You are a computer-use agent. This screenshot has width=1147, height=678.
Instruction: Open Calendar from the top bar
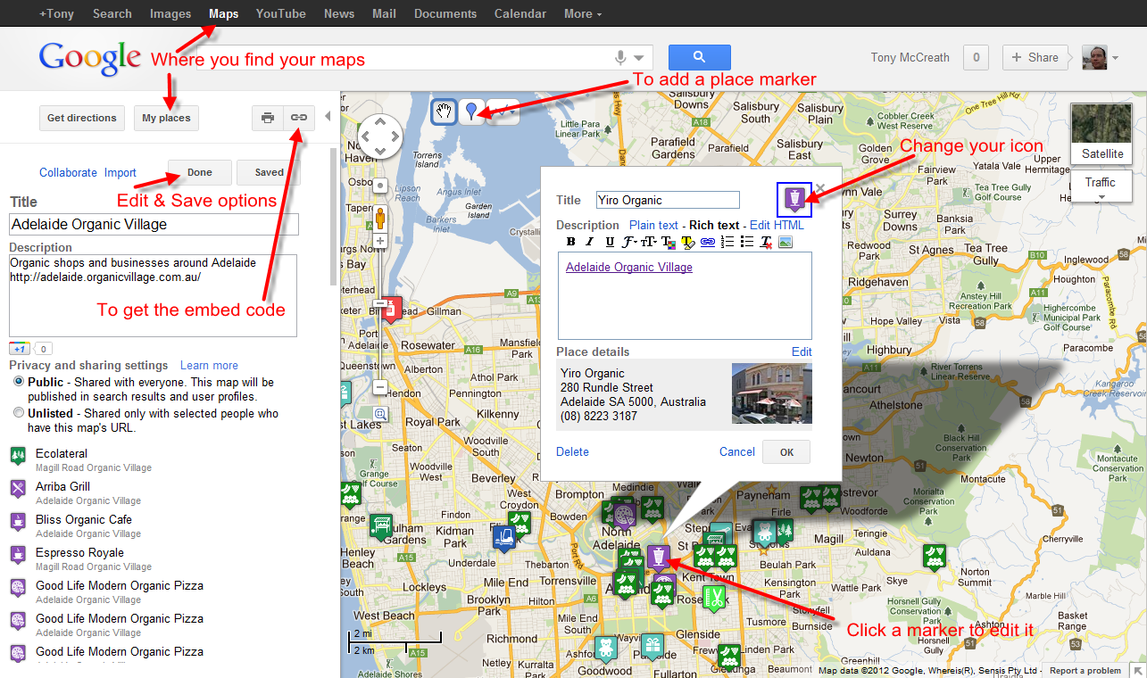(520, 13)
